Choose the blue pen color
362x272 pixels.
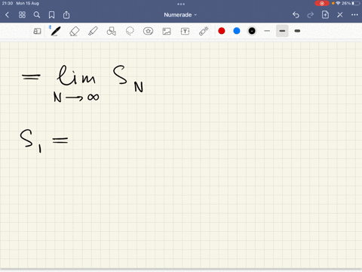pyautogui.click(x=237, y=31)
